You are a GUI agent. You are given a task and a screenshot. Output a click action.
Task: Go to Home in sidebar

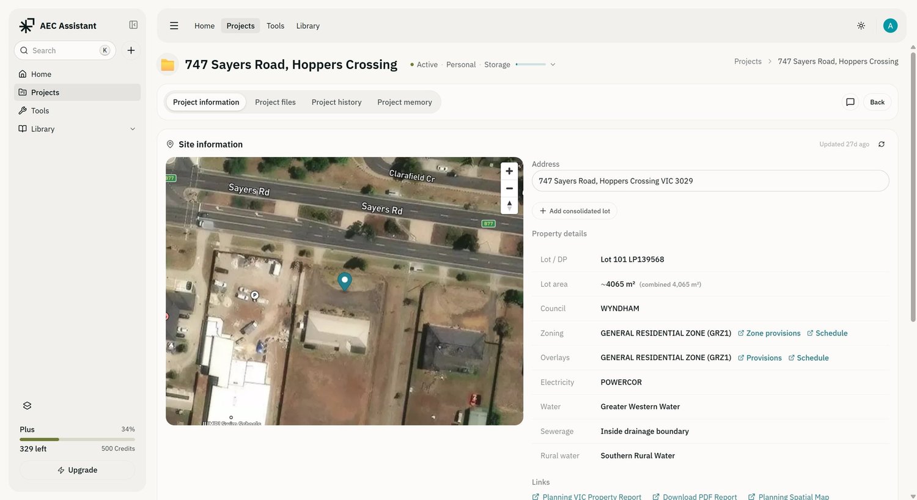click(77, 74)
